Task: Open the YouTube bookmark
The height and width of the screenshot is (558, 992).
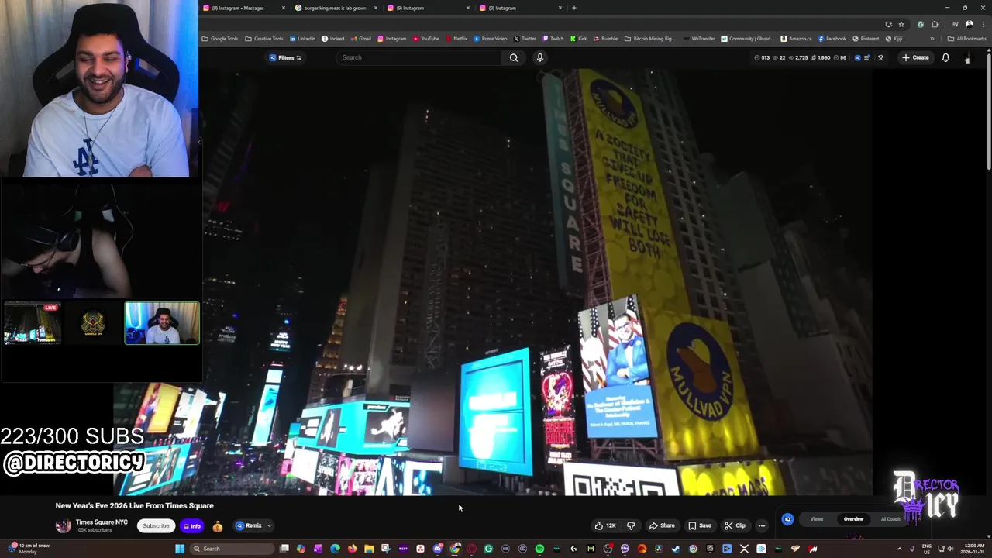Action: point(425,39)
